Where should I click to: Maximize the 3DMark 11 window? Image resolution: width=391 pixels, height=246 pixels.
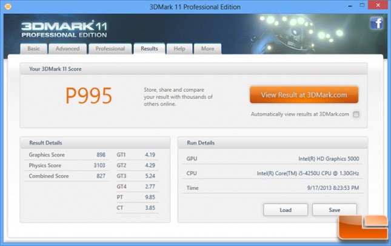click(x=362, y=5)
